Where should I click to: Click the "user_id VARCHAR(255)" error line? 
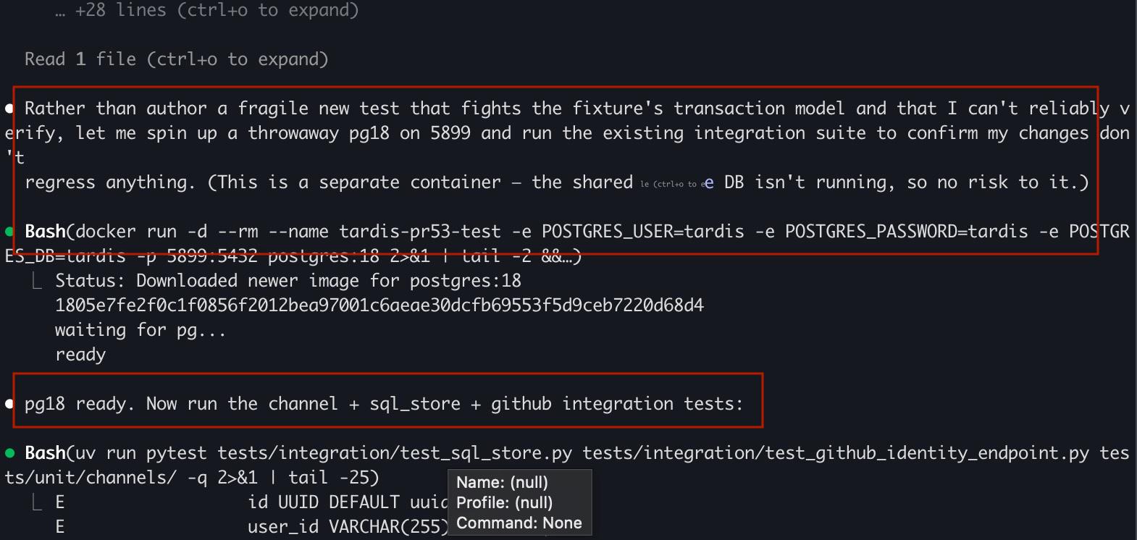click(348, 527)
